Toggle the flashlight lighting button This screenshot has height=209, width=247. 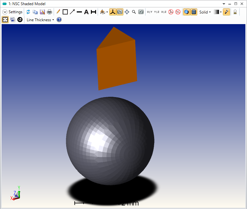[x=226, y=12]
